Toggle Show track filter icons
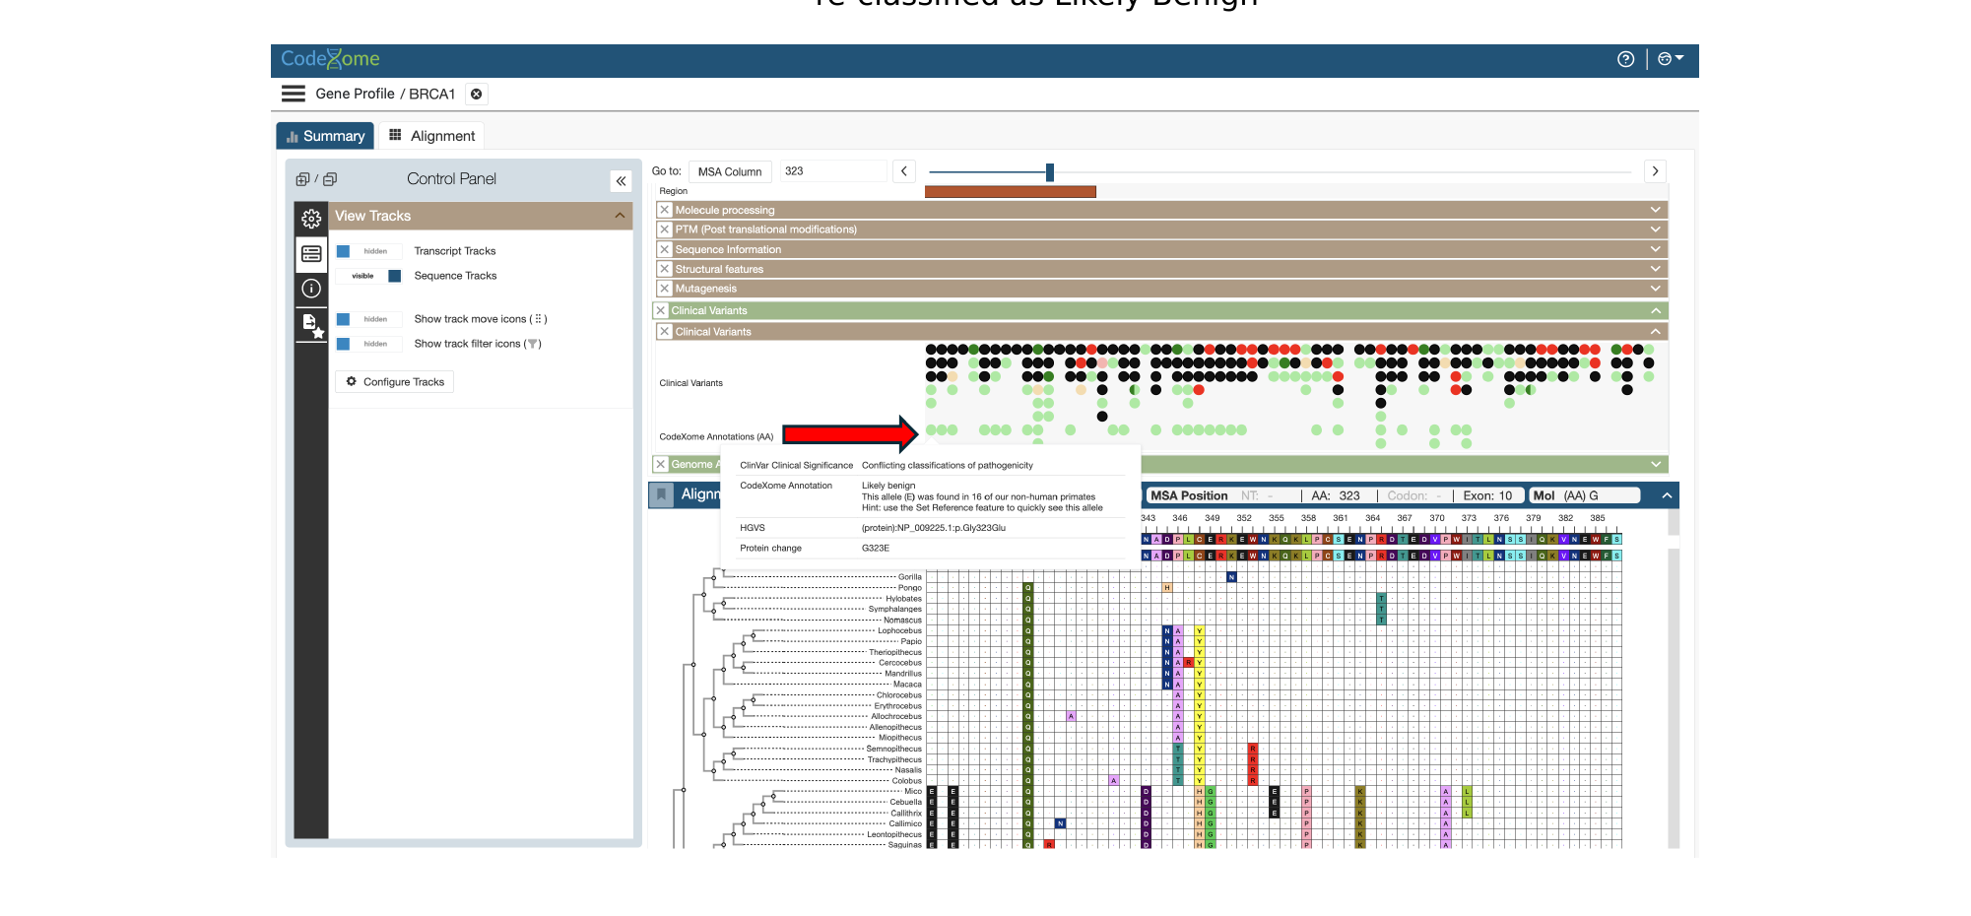Viewport: 1971px width, 916px height. click(369, 344)
